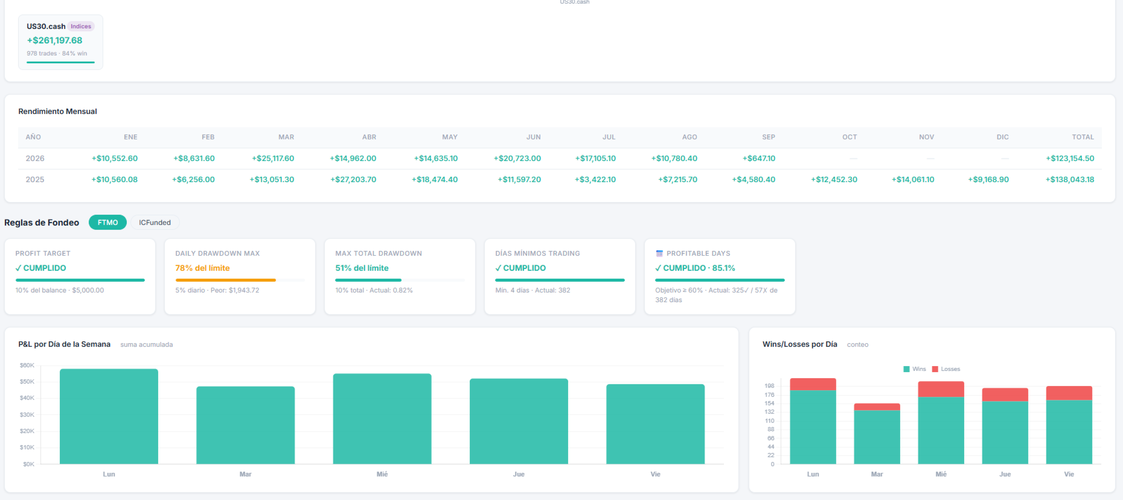Screen dimensions: 1123x500
Task: Open the Max Total Drawdown card
Action: (400, 276)
